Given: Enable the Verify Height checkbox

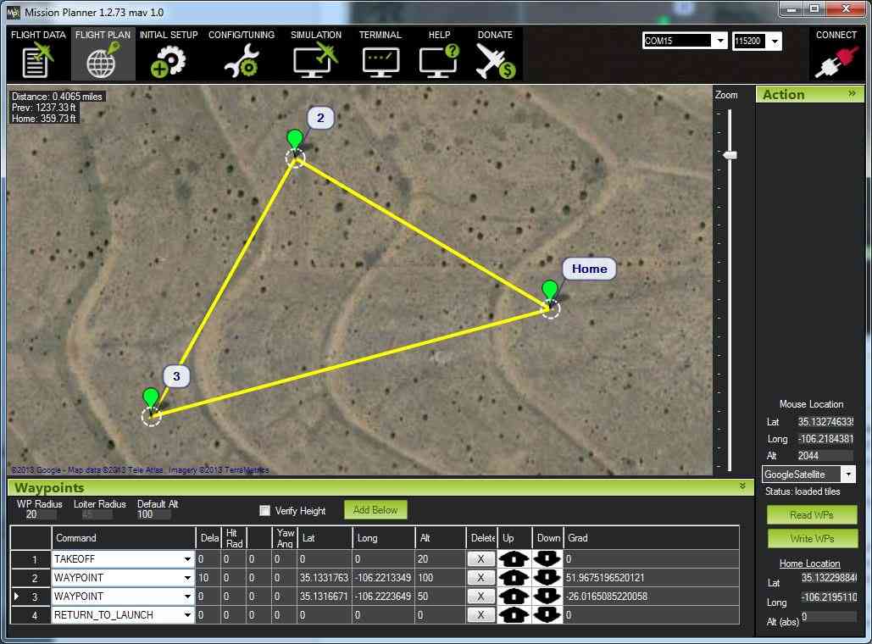Looking at the screenshot, I should (x=264, y=511).
